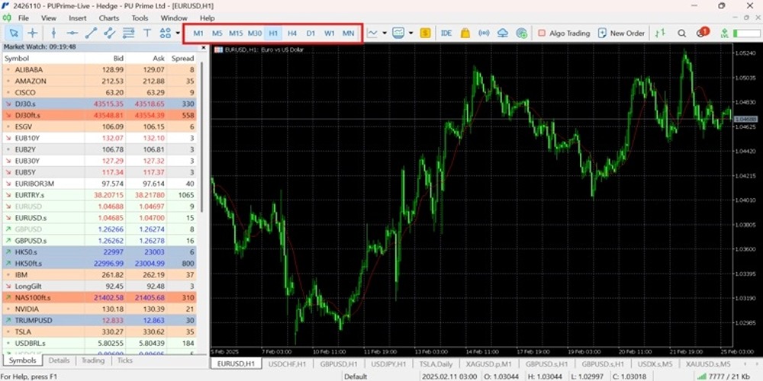The width and height of the screenshot is (763, 381).
Task: Open the chat notification icon with badge
Action: click(x=702, y=33)
